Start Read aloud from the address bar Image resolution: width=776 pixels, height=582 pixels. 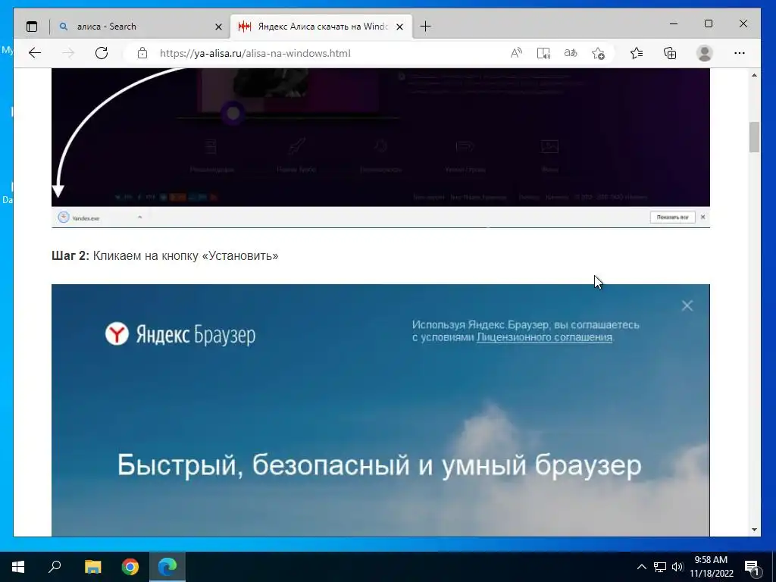coord(516,53)
